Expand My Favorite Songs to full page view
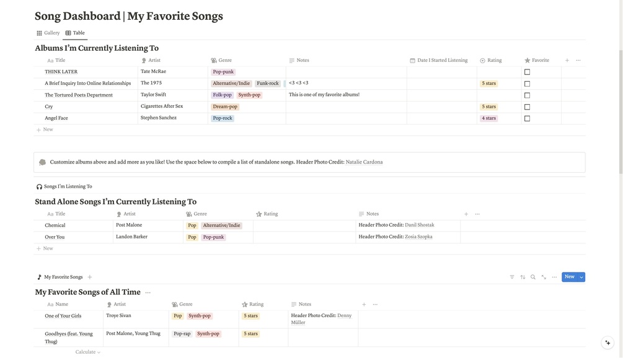The image size is (623, 358). pos(542,275)
